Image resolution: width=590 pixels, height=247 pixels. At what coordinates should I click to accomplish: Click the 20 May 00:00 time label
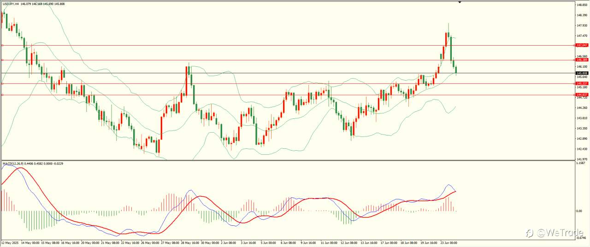(89, 242)
